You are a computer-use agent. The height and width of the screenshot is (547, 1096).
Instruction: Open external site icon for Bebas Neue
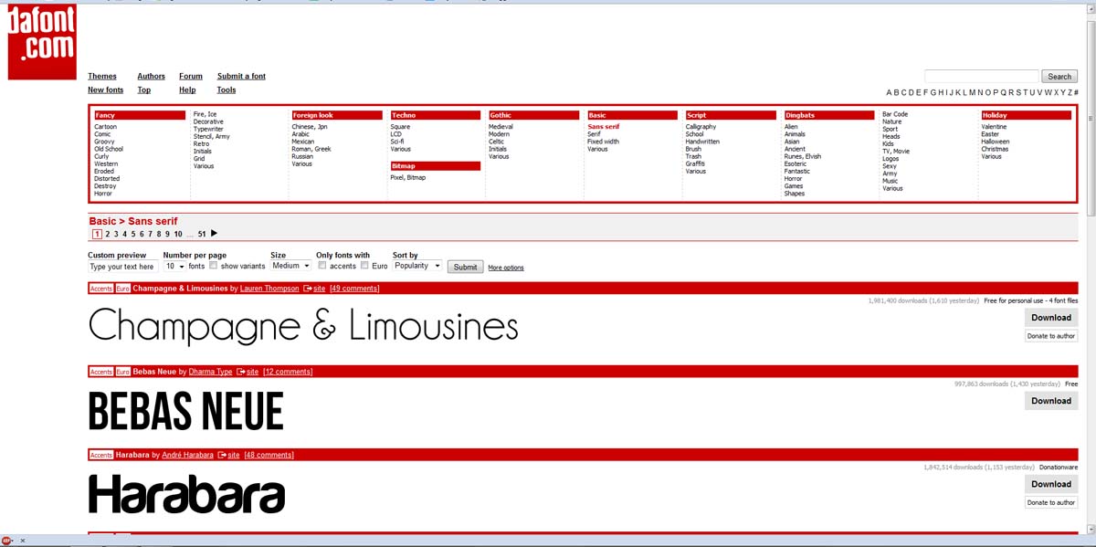(x=240, y=372)
